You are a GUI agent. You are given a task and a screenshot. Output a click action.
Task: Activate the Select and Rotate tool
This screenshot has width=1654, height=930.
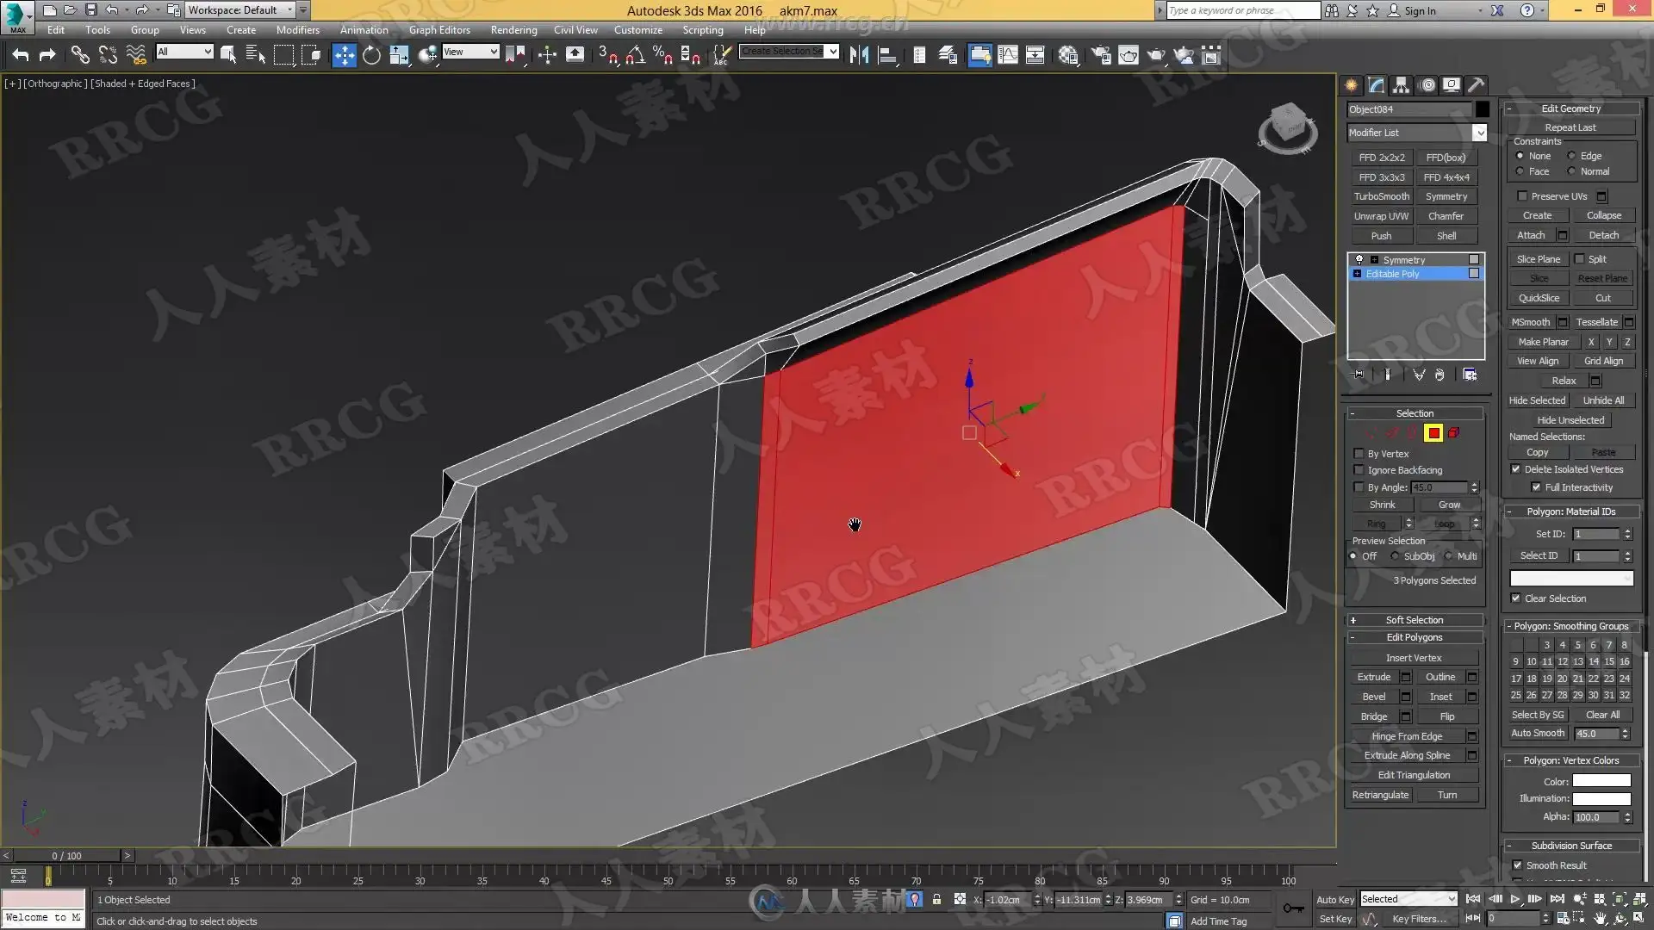(371, 56)
